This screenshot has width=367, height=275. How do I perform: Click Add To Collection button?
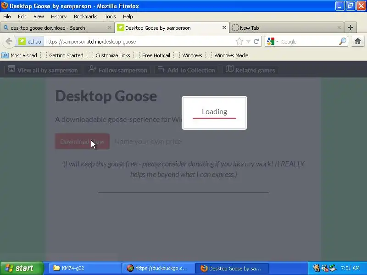click(186, 70)
